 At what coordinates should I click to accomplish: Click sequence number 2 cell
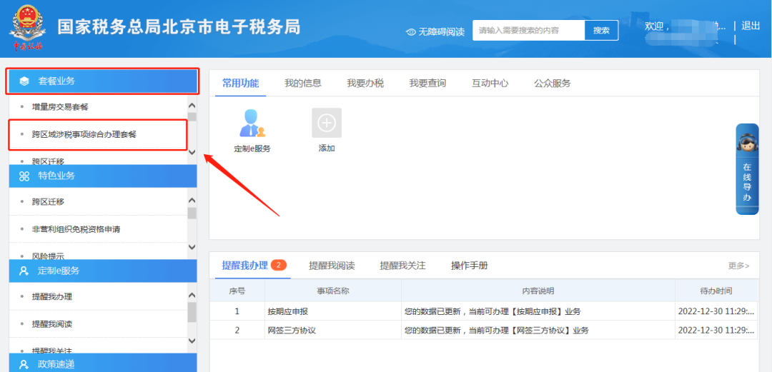(237, 330)
